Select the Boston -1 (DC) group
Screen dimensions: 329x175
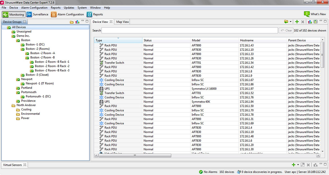[35, 44]
